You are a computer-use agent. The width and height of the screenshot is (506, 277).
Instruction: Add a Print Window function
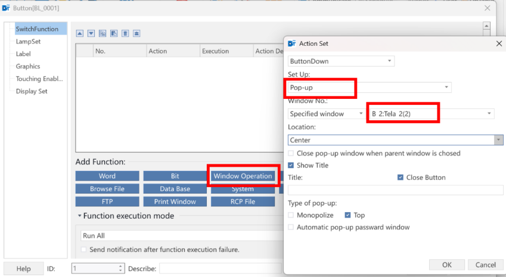pyautogui.click(x=175, y=201)
